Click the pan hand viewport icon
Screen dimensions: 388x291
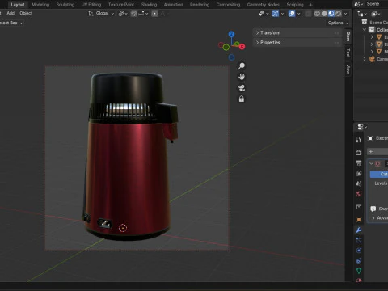click(x=242, y=77)
